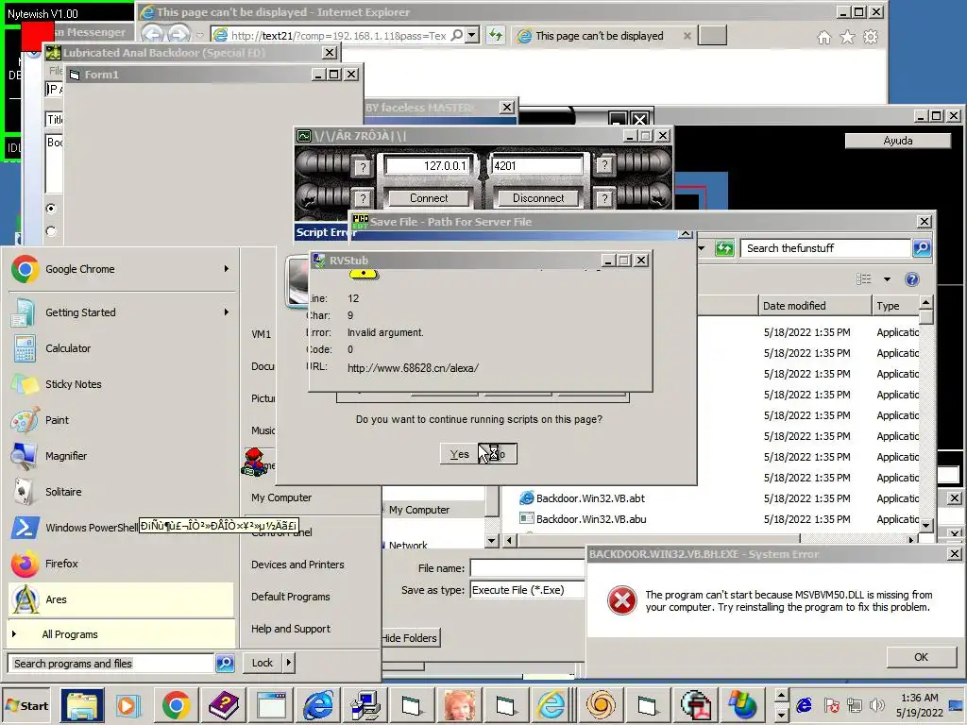Click the Action Center flag tray icon
This screenshot has width=967, height=725.
[831, 704]
